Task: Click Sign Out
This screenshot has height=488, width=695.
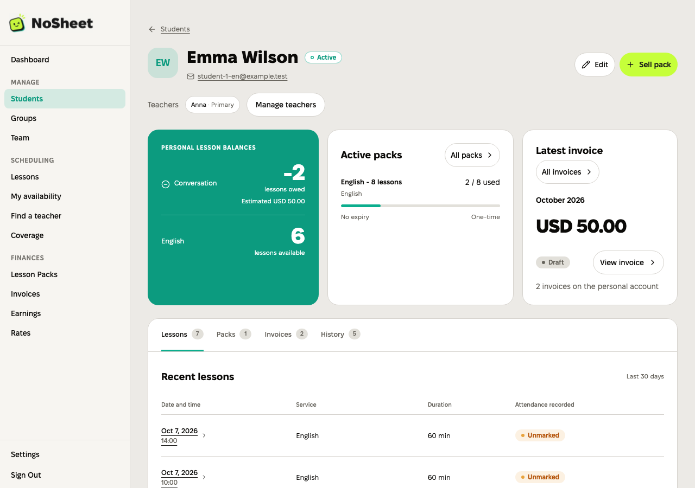Action: (65, 475)
